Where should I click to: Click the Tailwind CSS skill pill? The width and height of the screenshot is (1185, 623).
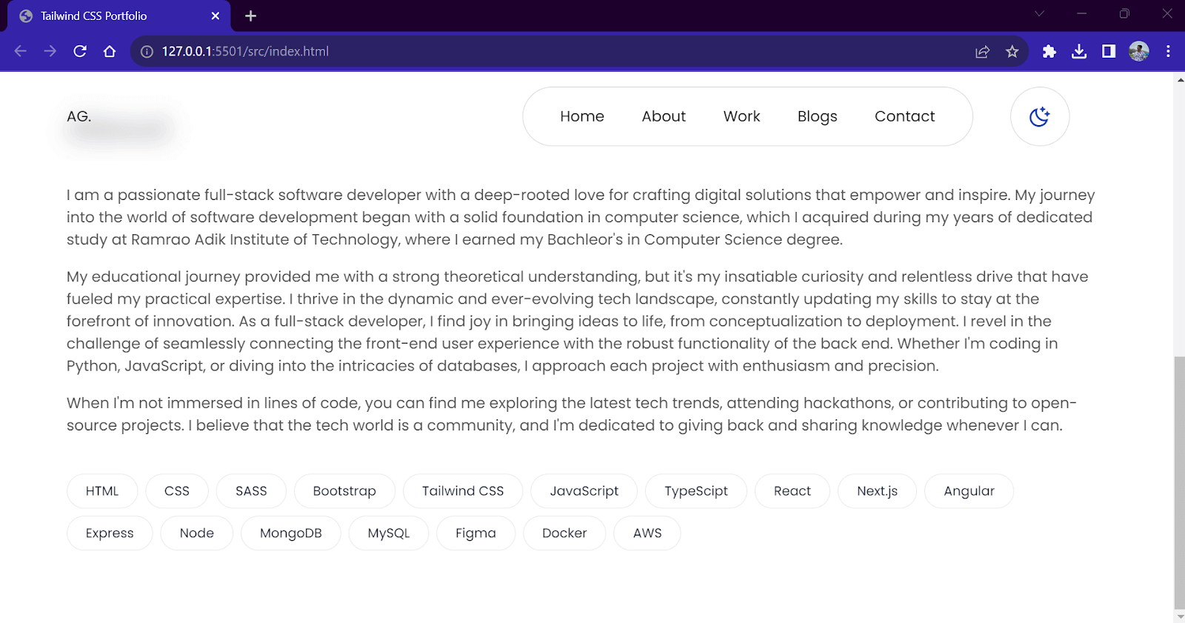(463, 491)
